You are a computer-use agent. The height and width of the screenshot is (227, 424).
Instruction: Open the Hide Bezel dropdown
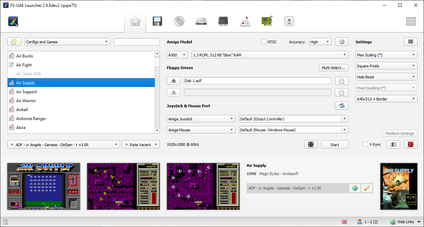pos(387,77)
